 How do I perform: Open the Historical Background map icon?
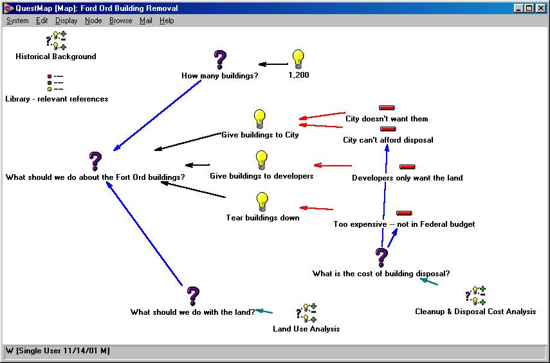click(x=56, y=40)
